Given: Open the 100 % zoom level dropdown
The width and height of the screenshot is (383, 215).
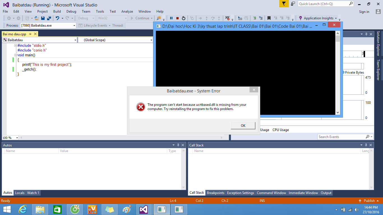Looking at the screenshot, I should (17, 138).
